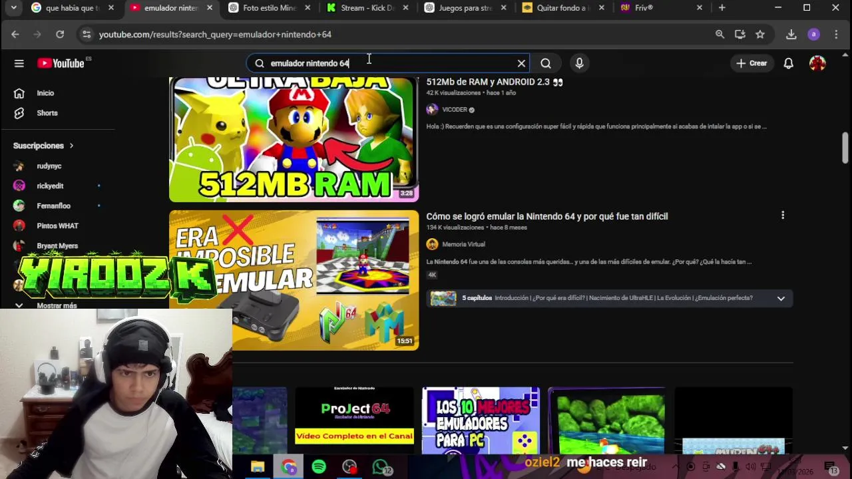Open the tab search dropdown arrow

coord(13,8)
